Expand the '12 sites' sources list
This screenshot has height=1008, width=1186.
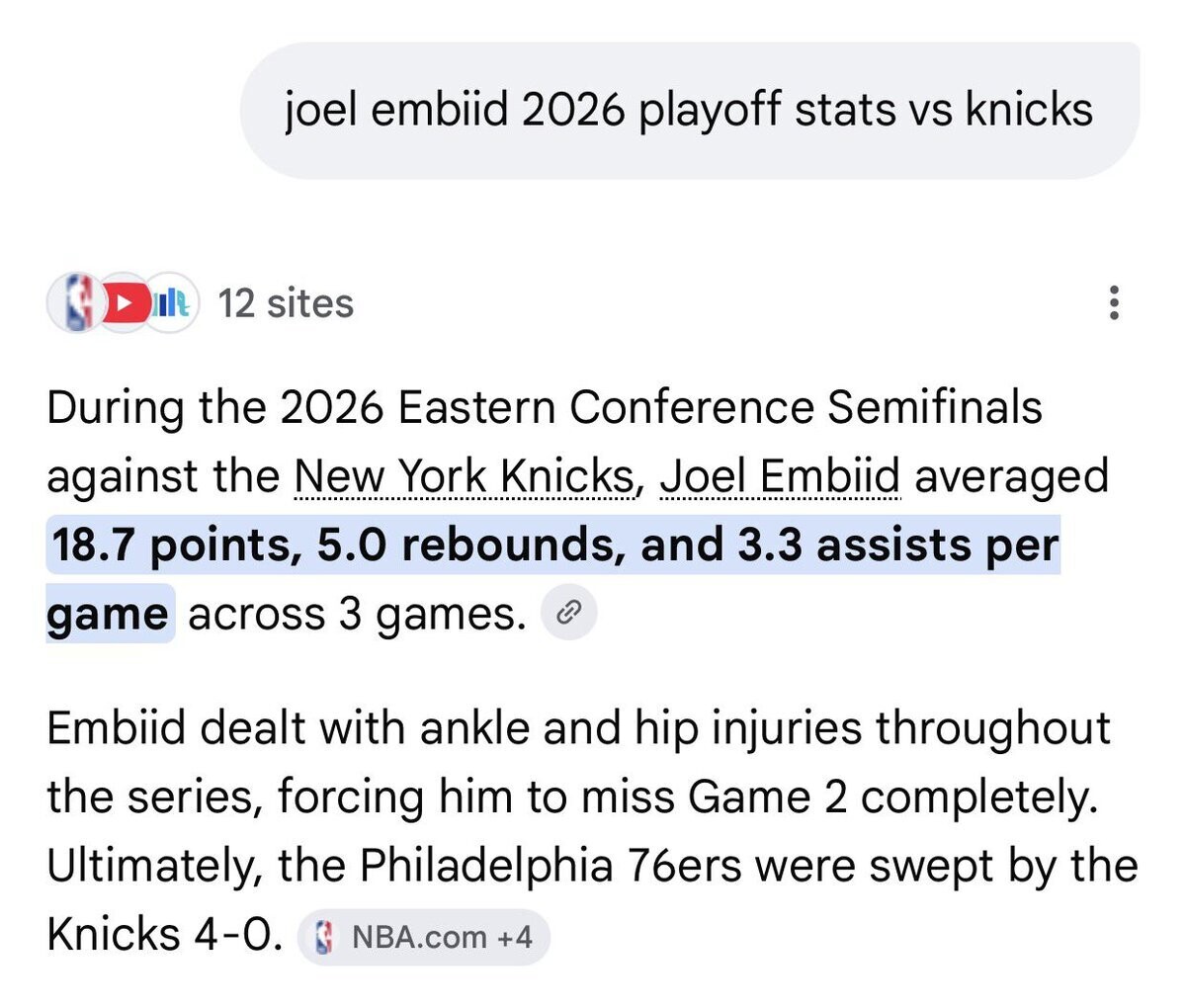[x=286, y=302]
